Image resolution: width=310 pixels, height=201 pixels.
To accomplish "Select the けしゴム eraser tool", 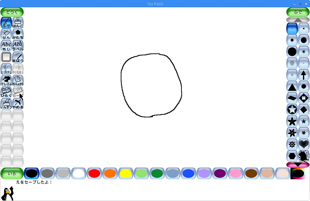I will pos(6,81).
